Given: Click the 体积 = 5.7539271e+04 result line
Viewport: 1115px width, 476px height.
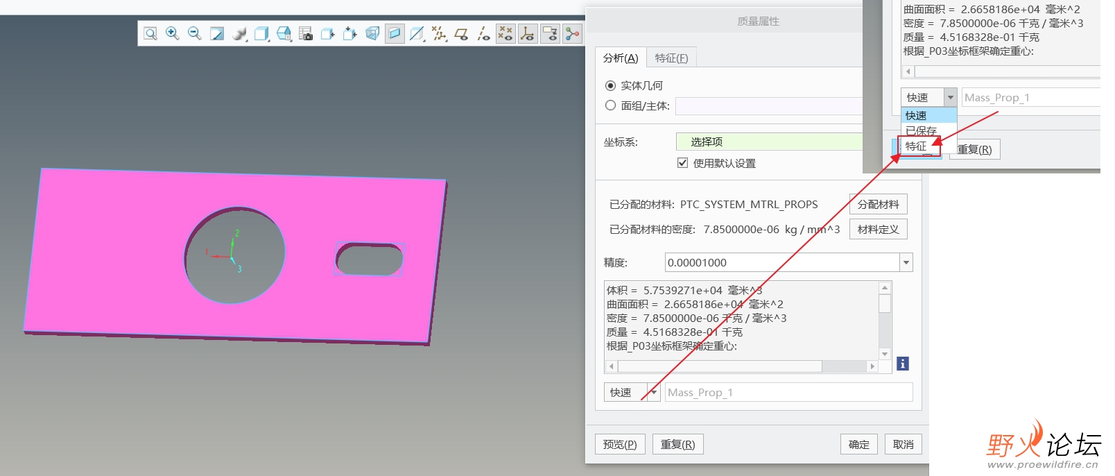Looking at the screenshot, I should [684, 290].
